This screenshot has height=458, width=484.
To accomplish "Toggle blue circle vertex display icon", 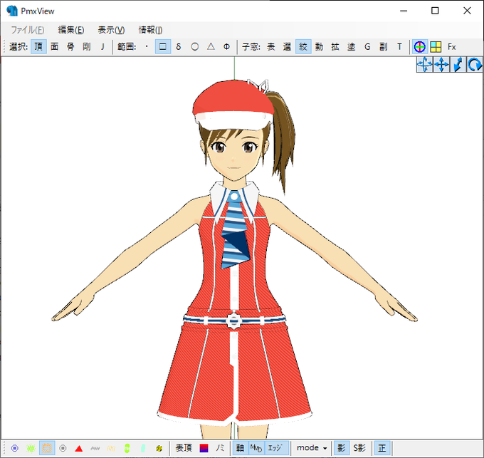I will point(14,448).
